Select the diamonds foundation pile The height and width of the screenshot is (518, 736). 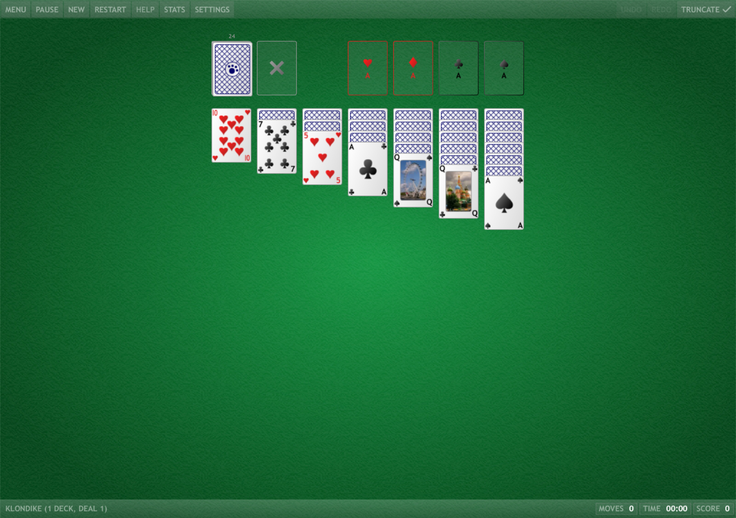pyautogui.click(x=413, y=68)
